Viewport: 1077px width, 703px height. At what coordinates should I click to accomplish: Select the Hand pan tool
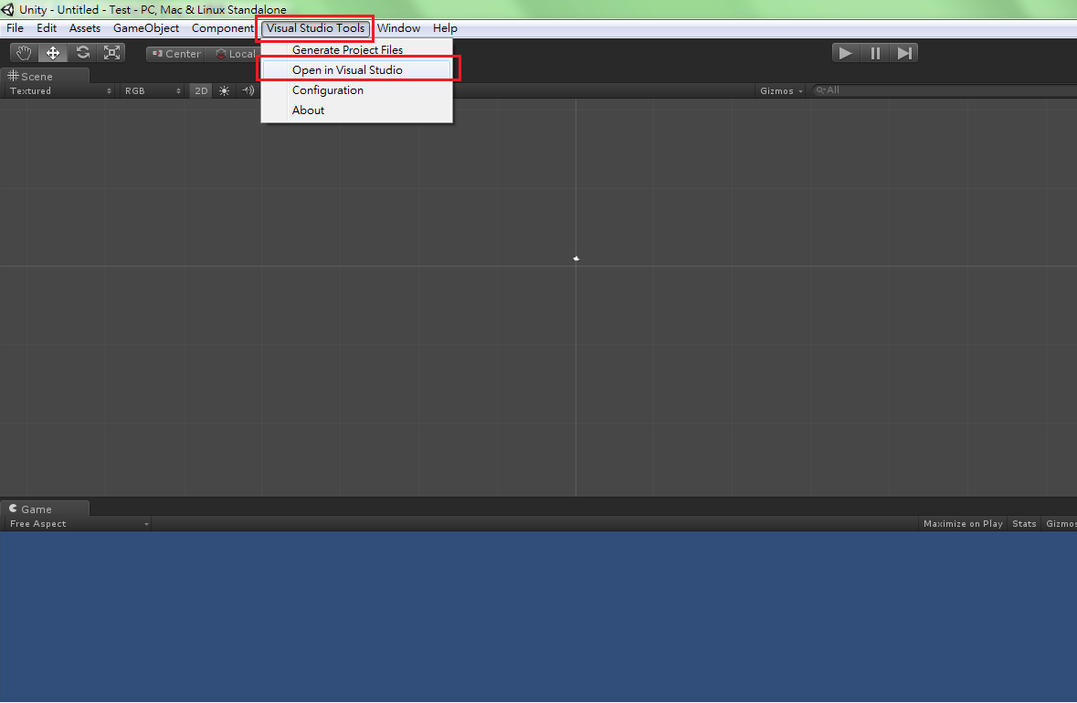click(x=23, y=52)
